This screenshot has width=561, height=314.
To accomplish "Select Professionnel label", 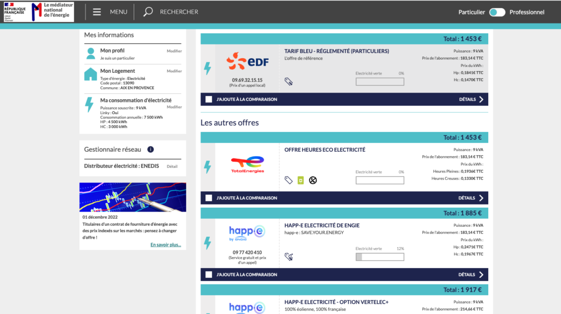I will (526, 12).
